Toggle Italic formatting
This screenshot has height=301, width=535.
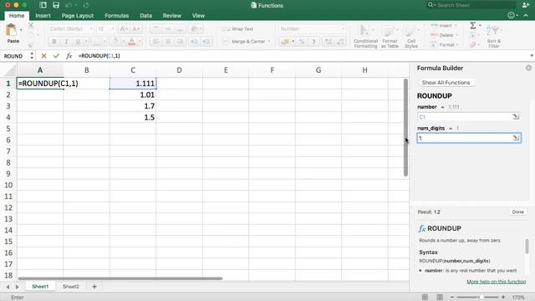pyautogui.click(x=66, y=42)
